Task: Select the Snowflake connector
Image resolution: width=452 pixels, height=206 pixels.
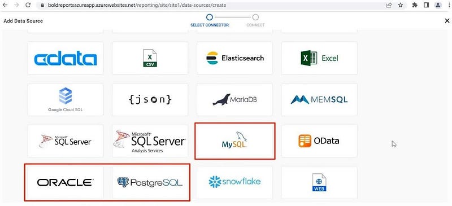Action: (x=234, y=182)
